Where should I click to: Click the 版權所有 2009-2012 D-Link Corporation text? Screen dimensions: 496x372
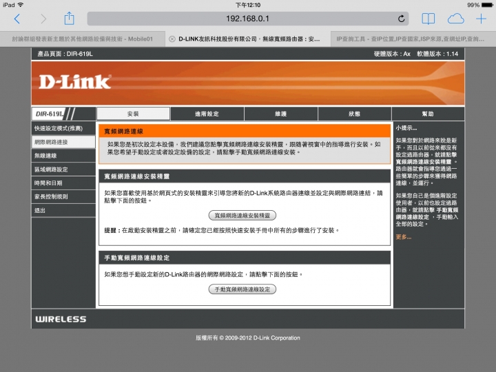[248, 338]
